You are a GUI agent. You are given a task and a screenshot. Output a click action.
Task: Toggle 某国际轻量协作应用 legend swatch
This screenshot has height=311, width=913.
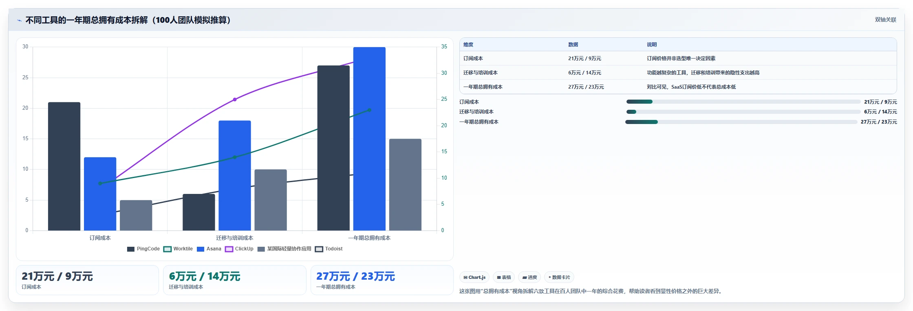click(261, 249)
